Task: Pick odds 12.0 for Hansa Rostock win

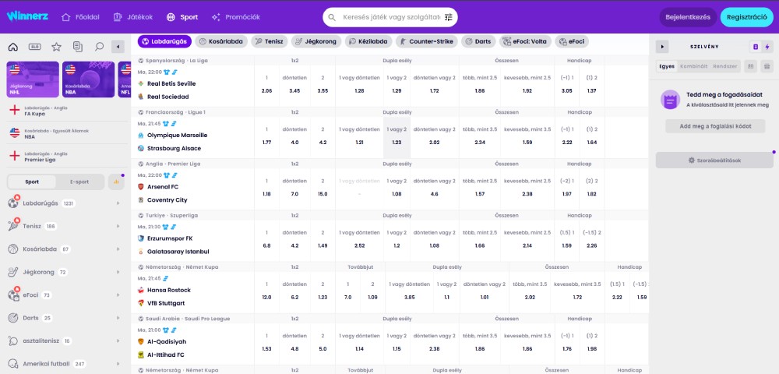Action: [266, 293]
